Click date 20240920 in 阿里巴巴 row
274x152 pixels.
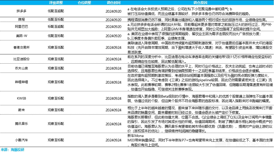pyautogui.click(x=114, y=27)
